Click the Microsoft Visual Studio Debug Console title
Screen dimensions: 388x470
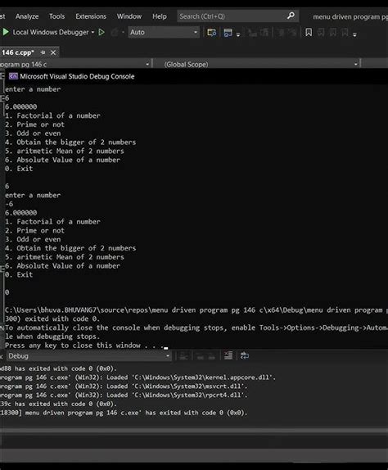pos(77,76)
